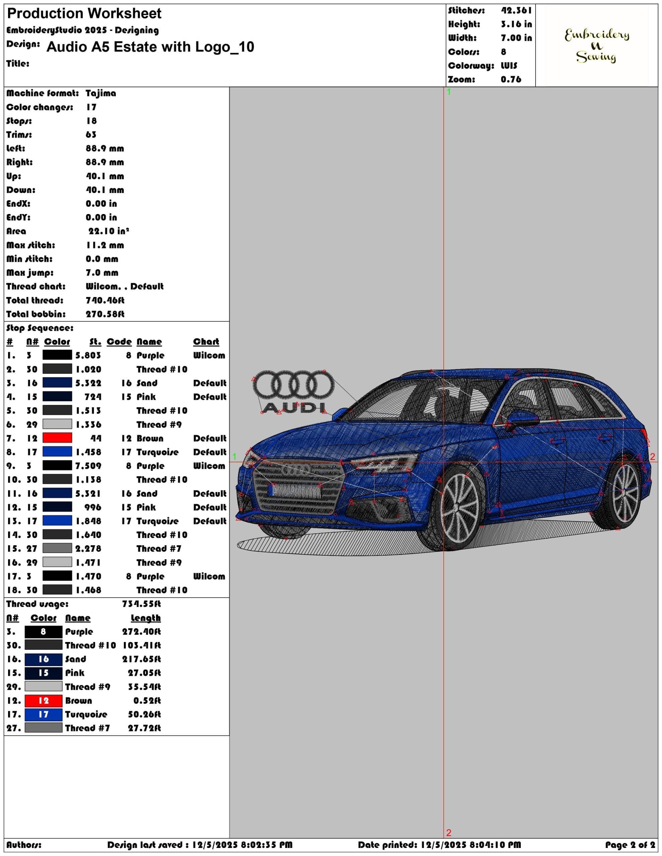Click medium gray swatch in stop row 15

tap(57, 548)
